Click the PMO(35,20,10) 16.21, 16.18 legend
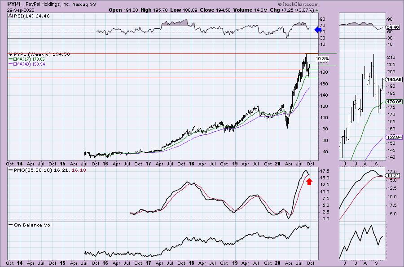This screenshot has height=267, width=404. [50, 170]
